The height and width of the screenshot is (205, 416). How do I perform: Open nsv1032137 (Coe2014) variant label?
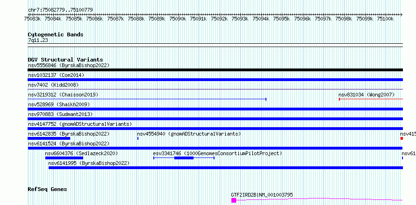pos(56,75)
